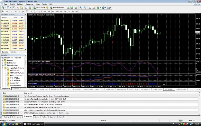
Task: Open the Datei menu
Action: [x=5, y=4]
